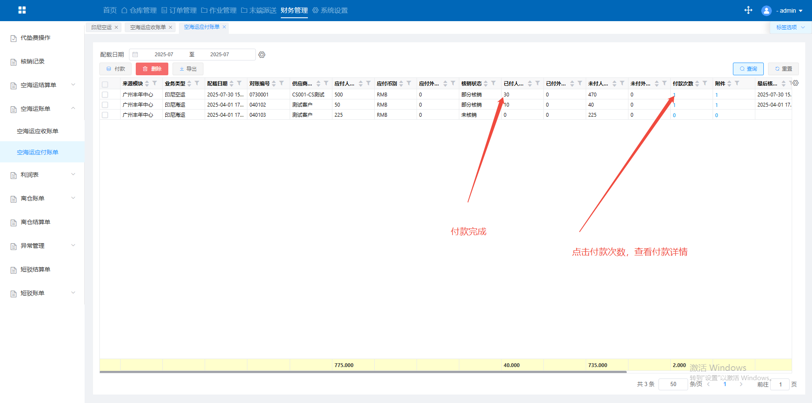Select the checkbox for row 040103
This screenshot has height=403, width=812.
105,115
